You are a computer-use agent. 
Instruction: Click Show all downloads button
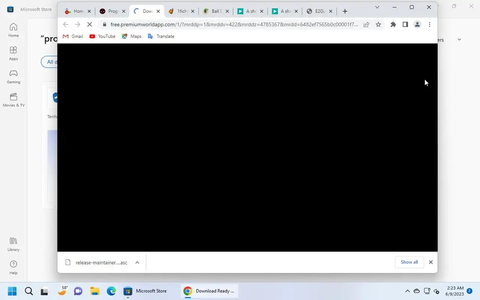coord(409,262)
